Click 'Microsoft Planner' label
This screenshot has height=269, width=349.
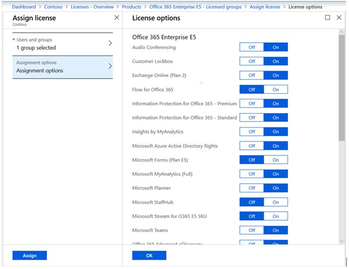151,188
